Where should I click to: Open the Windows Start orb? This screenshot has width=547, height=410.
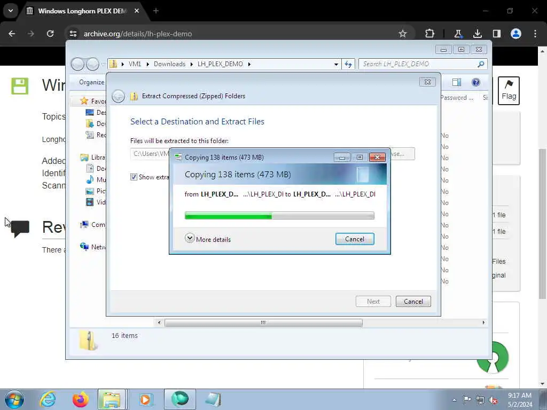point(14,399)
